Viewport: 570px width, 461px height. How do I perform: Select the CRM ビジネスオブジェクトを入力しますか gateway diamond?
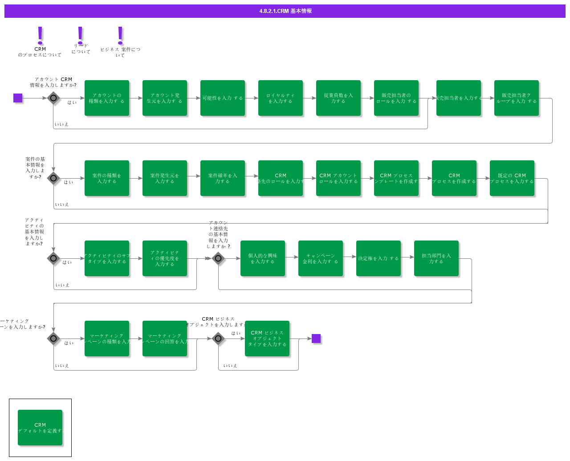click(x=218, y=339)
